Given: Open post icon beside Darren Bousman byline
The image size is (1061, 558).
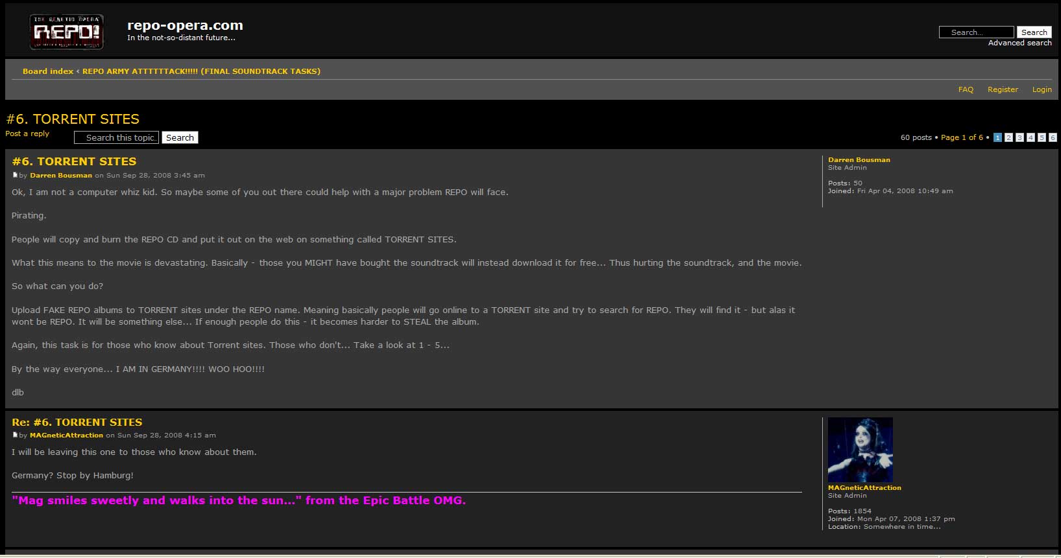Looking at the screenshot, I should 15,175.
